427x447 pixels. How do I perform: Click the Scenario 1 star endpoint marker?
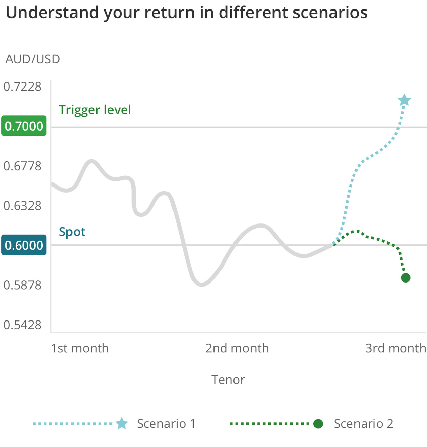(404, 100)
